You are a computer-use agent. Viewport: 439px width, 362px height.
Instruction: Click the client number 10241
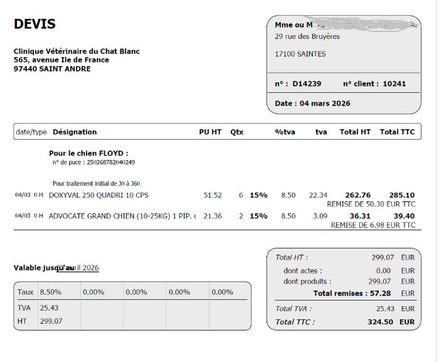point(394,84)
